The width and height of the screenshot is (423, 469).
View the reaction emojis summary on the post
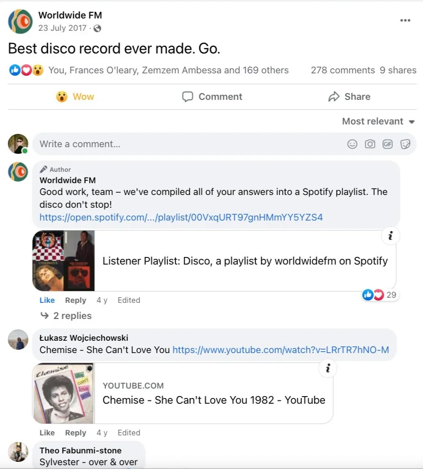point(26,70)
